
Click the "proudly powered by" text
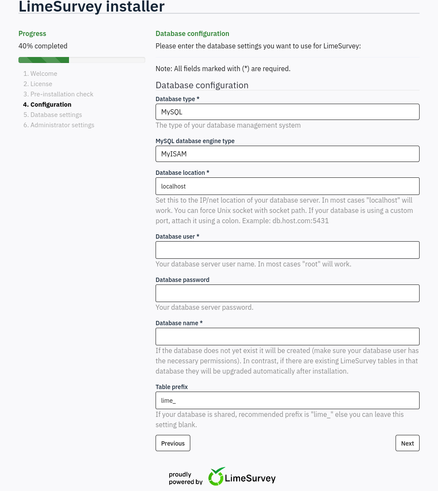(186, 478)
